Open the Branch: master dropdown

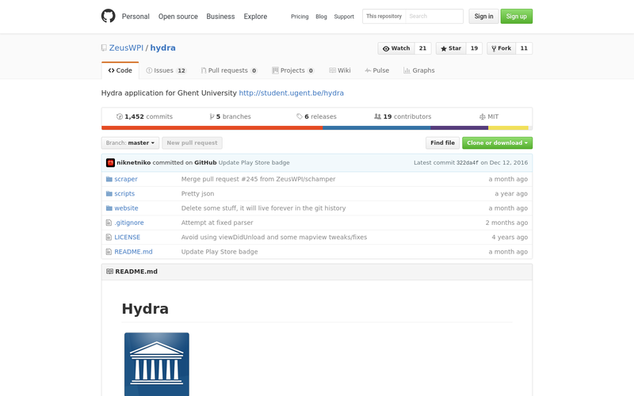130,143
